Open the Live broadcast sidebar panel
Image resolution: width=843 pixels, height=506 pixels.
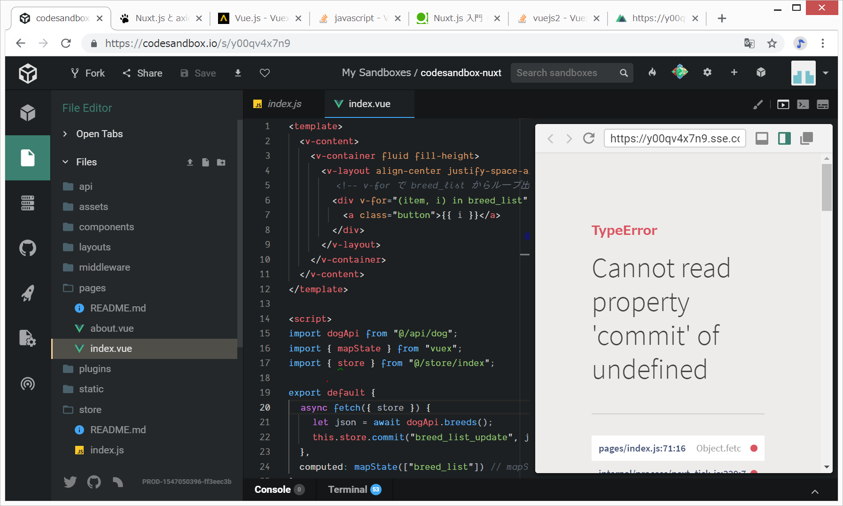click(x=28, y=384)
